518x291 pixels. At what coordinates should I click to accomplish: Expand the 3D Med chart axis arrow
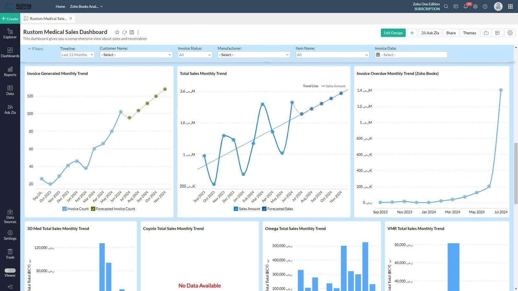[x=30, y=261]
